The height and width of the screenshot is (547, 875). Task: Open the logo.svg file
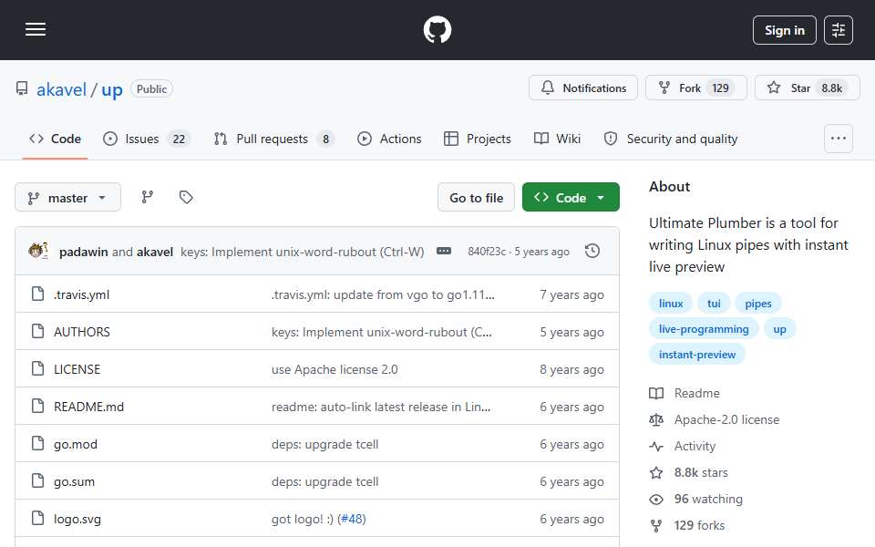[x=77, y=519]
